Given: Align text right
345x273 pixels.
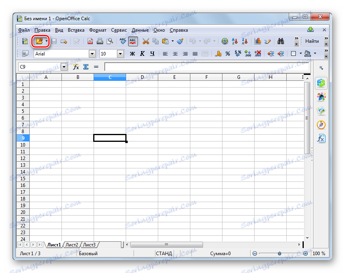Looking at the screenshot, I should click(185, 53).
